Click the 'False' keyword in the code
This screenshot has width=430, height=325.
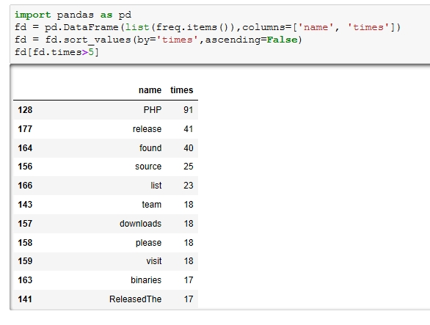[283, 40]
